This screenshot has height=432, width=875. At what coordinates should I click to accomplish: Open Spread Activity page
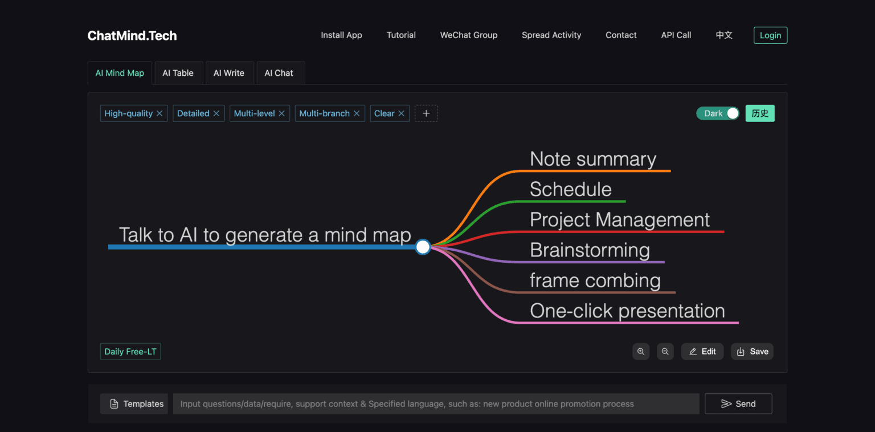tap(551, 35)
